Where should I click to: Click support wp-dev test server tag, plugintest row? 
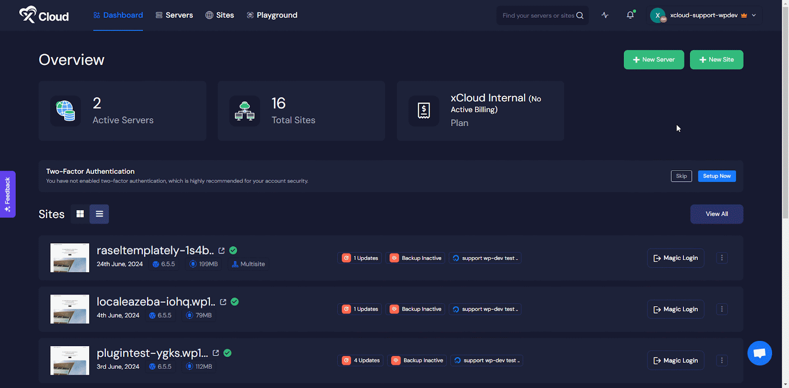coord(487,360)
